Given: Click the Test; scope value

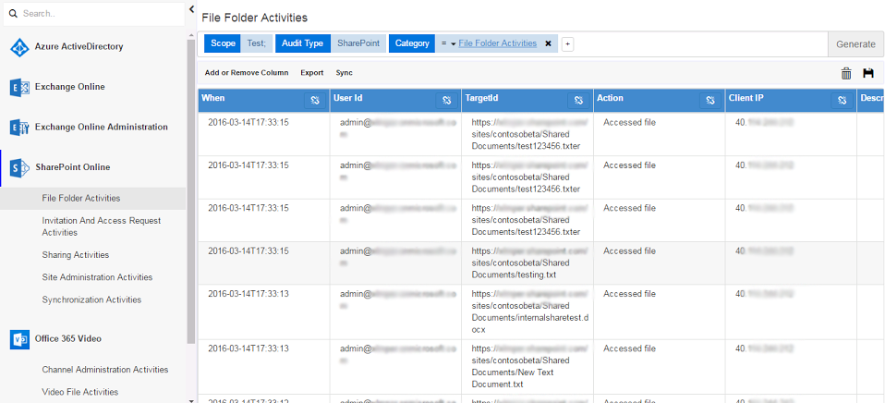Looking at the screenshot, I should 257,43.
